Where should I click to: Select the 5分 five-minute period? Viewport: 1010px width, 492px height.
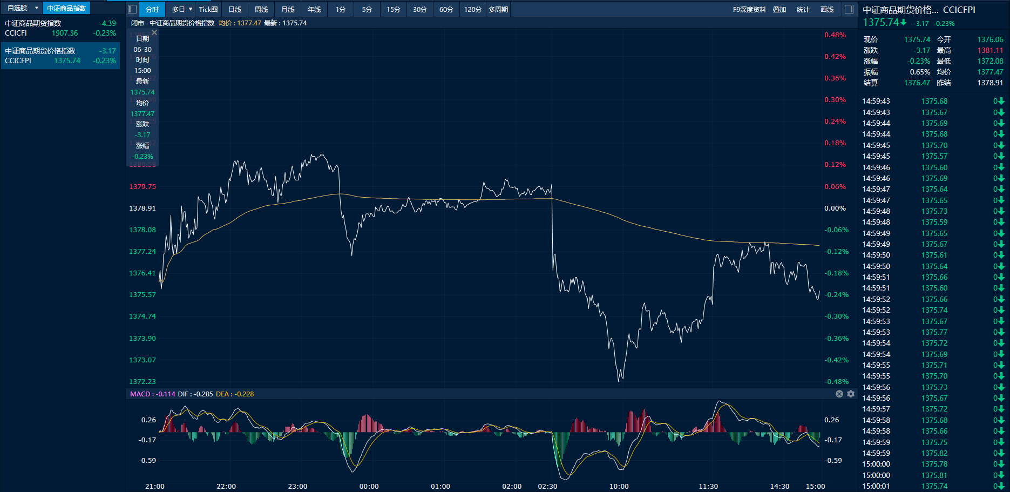pos(367,9)
